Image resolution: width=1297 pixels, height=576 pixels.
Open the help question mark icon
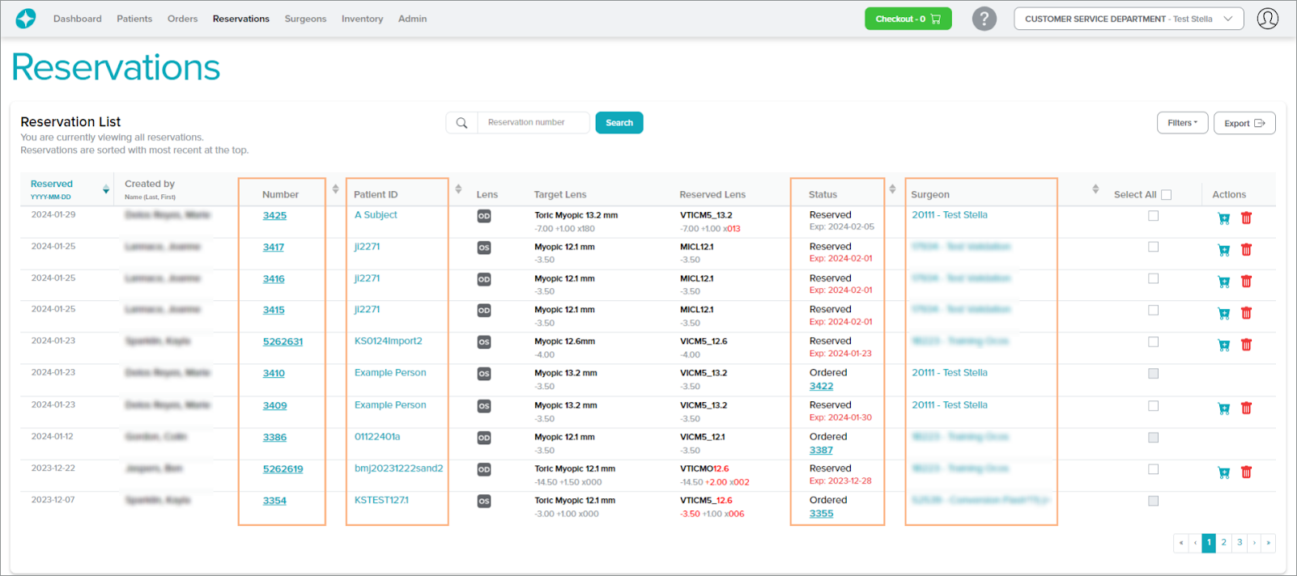(984, 19)
